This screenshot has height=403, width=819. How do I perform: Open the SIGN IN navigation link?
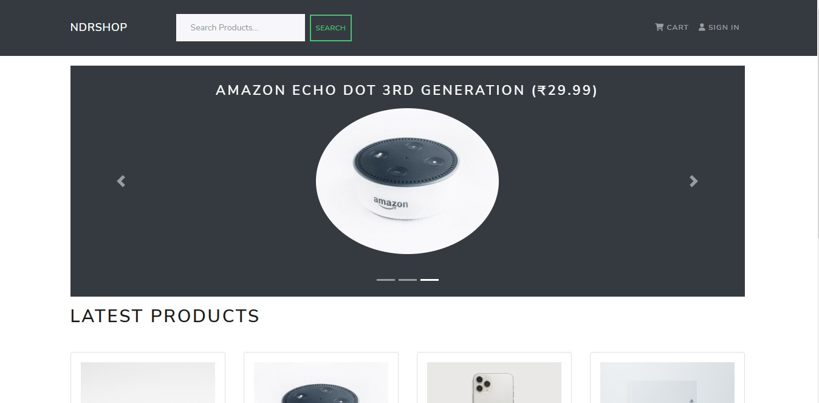pyautogui.click(x=719, y=27)
